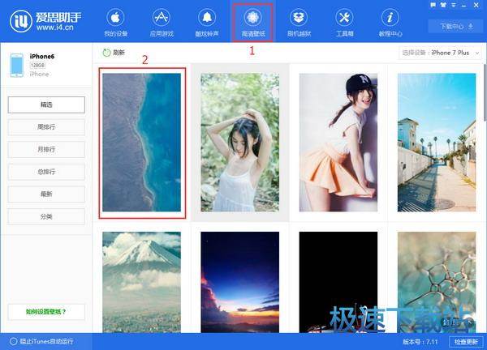The width and height of the screenshot is (487, 350).
Task: Open the girl with black cap wallpaper
Action: pyautogui.click(x=338, y=143)
